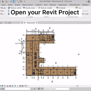
Task: Open the Massa e terreno tab
Action: pos(28,5)
